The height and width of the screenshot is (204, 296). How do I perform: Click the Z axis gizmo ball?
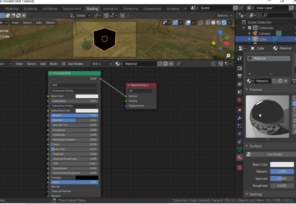[x=220, y=32]
